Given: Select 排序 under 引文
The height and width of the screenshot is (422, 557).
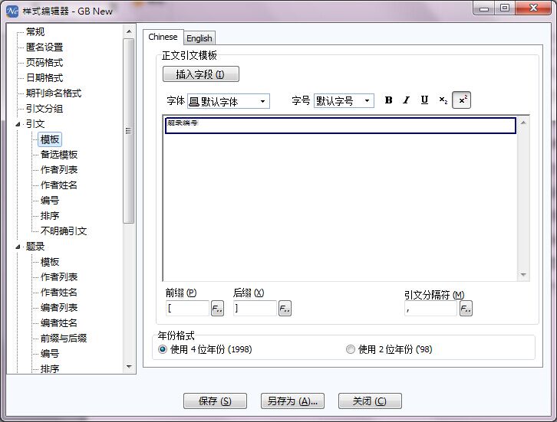Looking at the screenshot, I should (50, 216).
